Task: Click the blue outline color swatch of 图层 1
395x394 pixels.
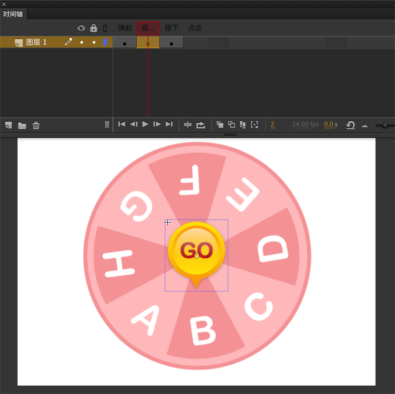Action: coord(105,42)
